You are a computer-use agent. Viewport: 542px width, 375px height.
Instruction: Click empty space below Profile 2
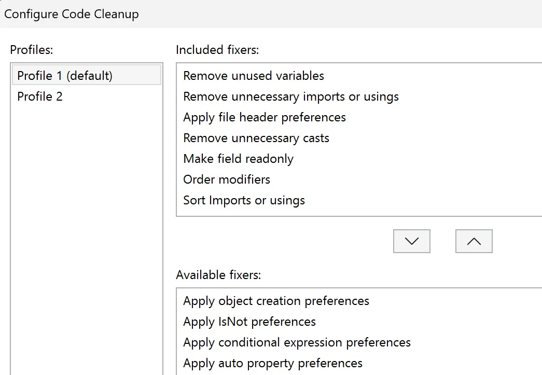coord(87,233)
